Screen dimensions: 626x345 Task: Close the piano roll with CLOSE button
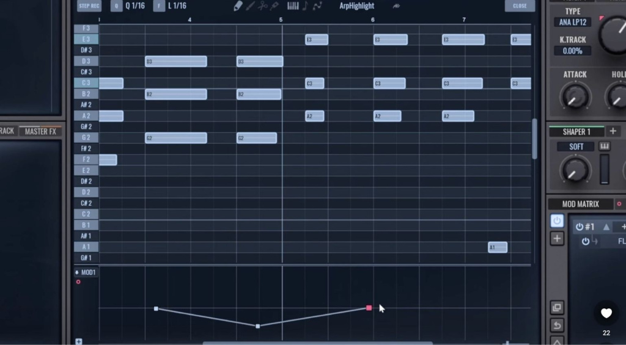click(x=520, y=6)
